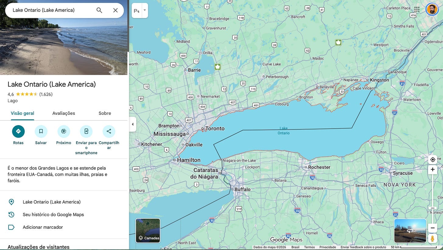Click the Adicionar marcador label icon
Screen dimensions: 443x250
coord(11,227)
